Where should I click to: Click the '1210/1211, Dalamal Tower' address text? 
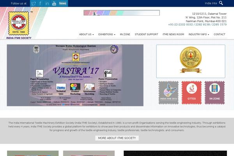pyautogui.click(x=209, y=14)
